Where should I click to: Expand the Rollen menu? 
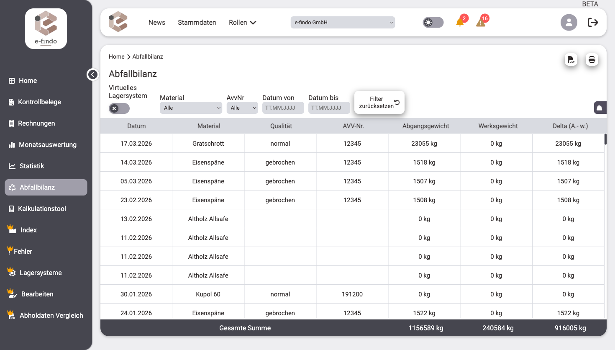pyautogui.click(x=242, y=23)
